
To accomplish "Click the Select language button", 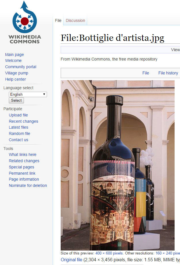I will pyautogui.click(x=16, y=100).
